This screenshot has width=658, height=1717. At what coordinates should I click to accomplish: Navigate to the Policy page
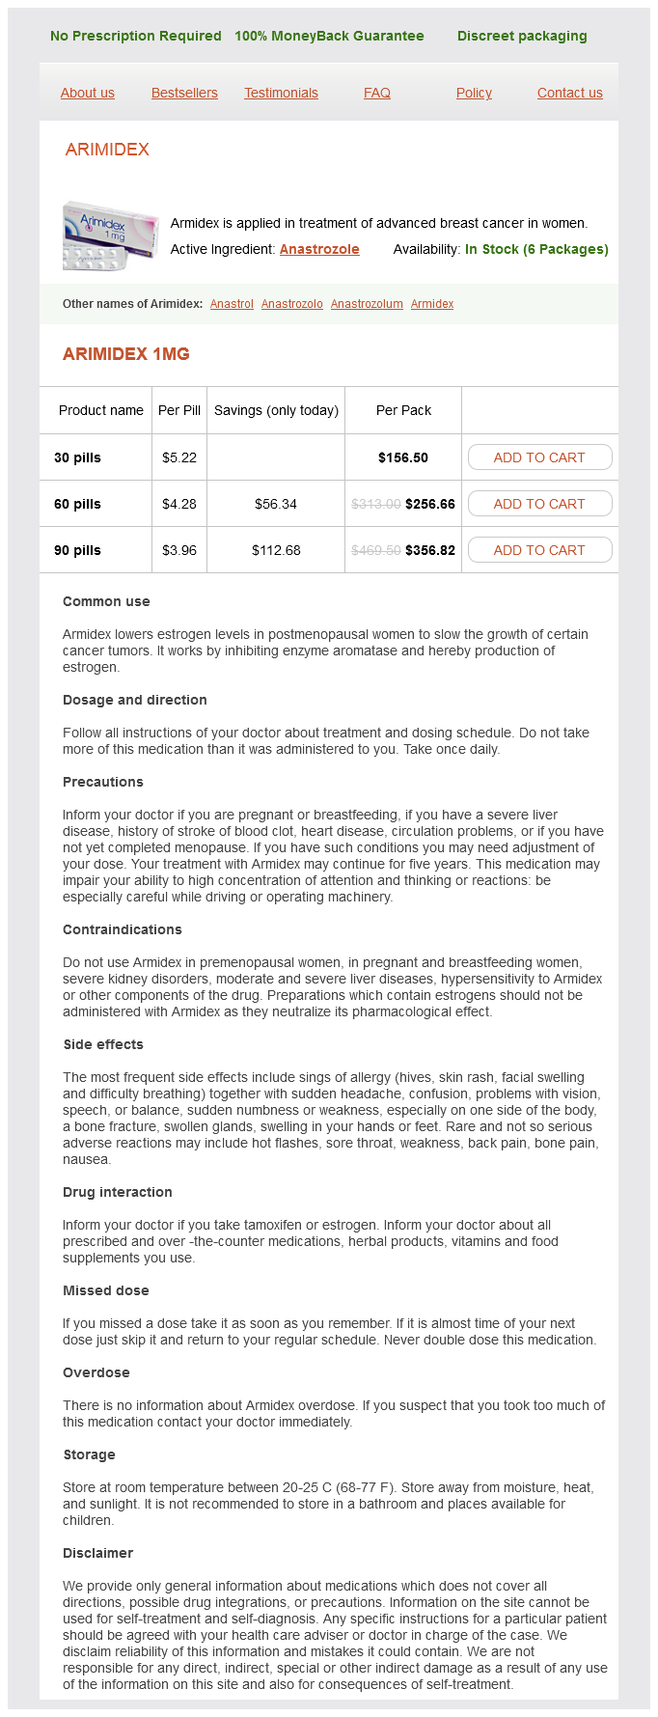pos(474,93)
